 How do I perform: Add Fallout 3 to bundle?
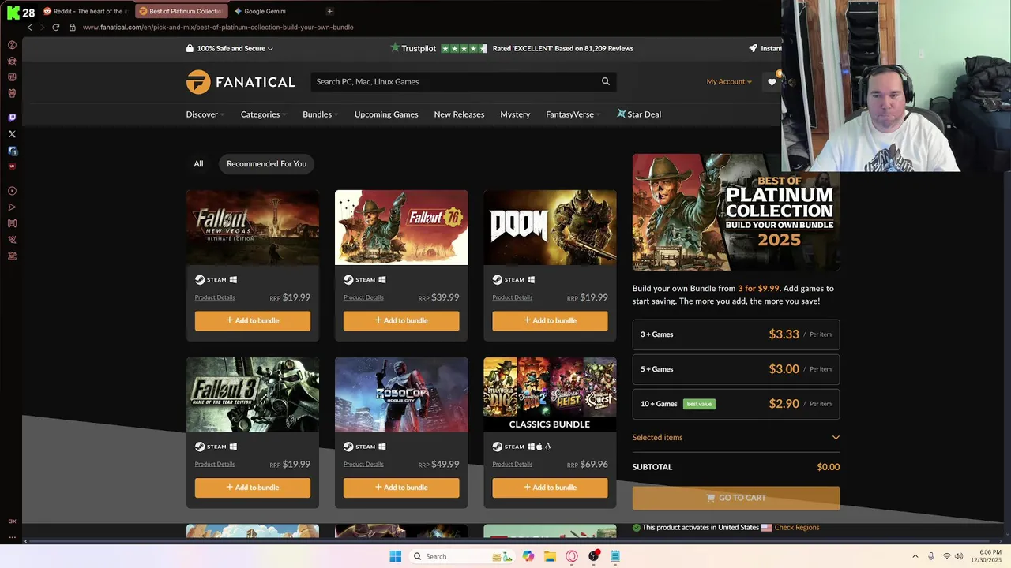tap(253, 487)
